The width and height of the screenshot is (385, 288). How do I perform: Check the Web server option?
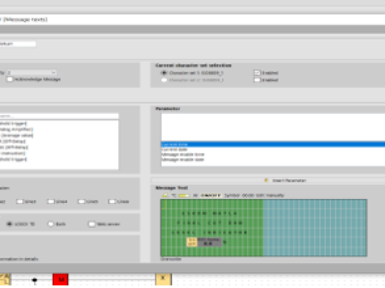92,224
